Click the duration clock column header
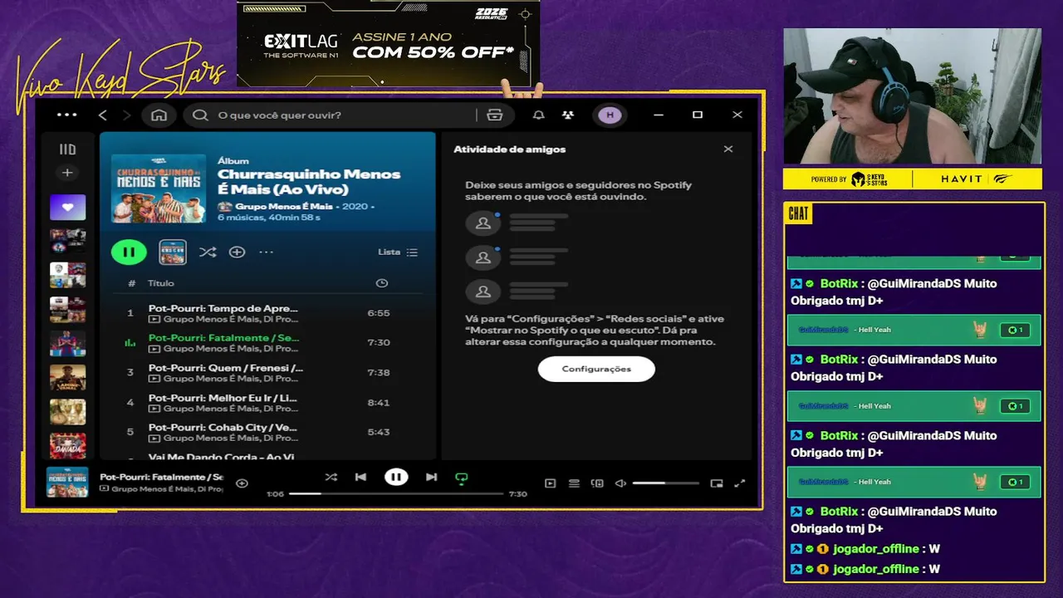The height and width of the screenshot is (598, 1063). [382, 283]
